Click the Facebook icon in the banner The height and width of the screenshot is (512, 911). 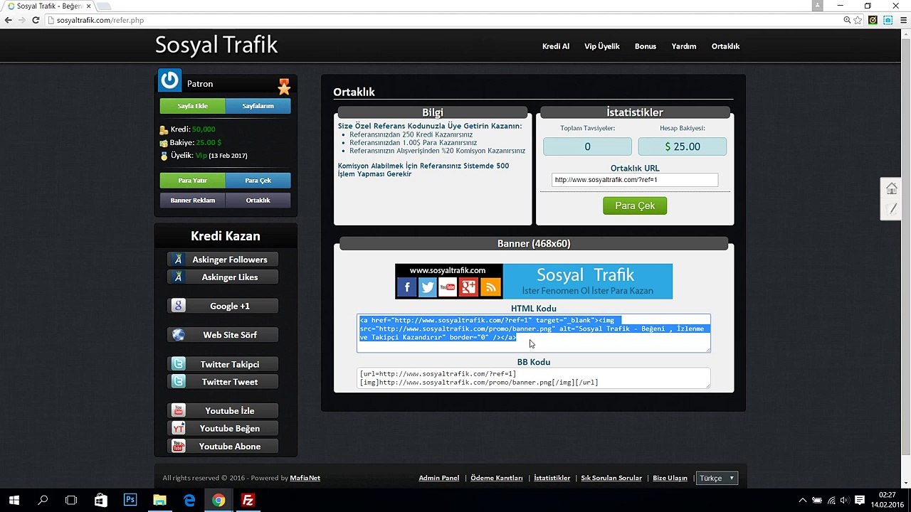coord(407,287)
